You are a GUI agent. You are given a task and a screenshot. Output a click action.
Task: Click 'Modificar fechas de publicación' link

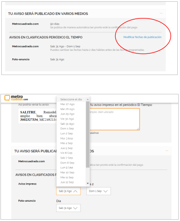pyautogui.click(x=142, y=37)
